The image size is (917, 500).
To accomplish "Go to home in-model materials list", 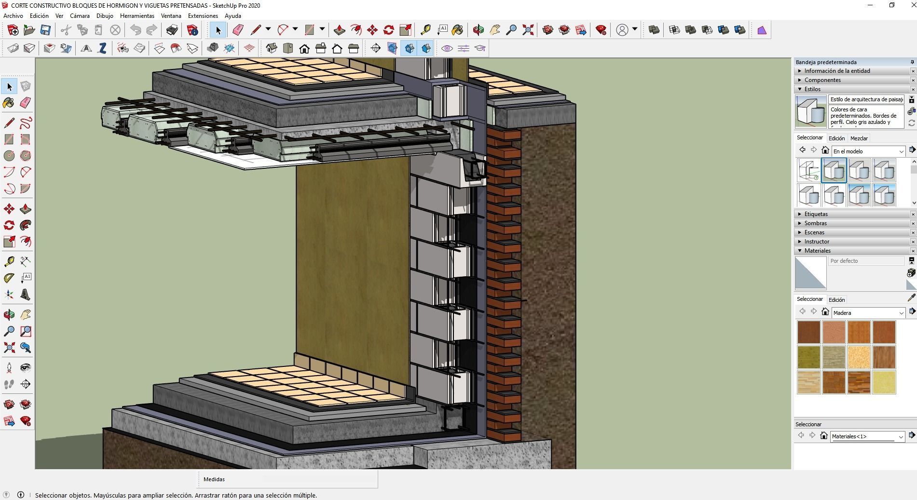I will coord(825,311).
